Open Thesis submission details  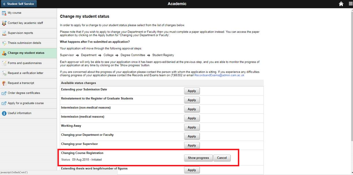[x=28, y=43]
